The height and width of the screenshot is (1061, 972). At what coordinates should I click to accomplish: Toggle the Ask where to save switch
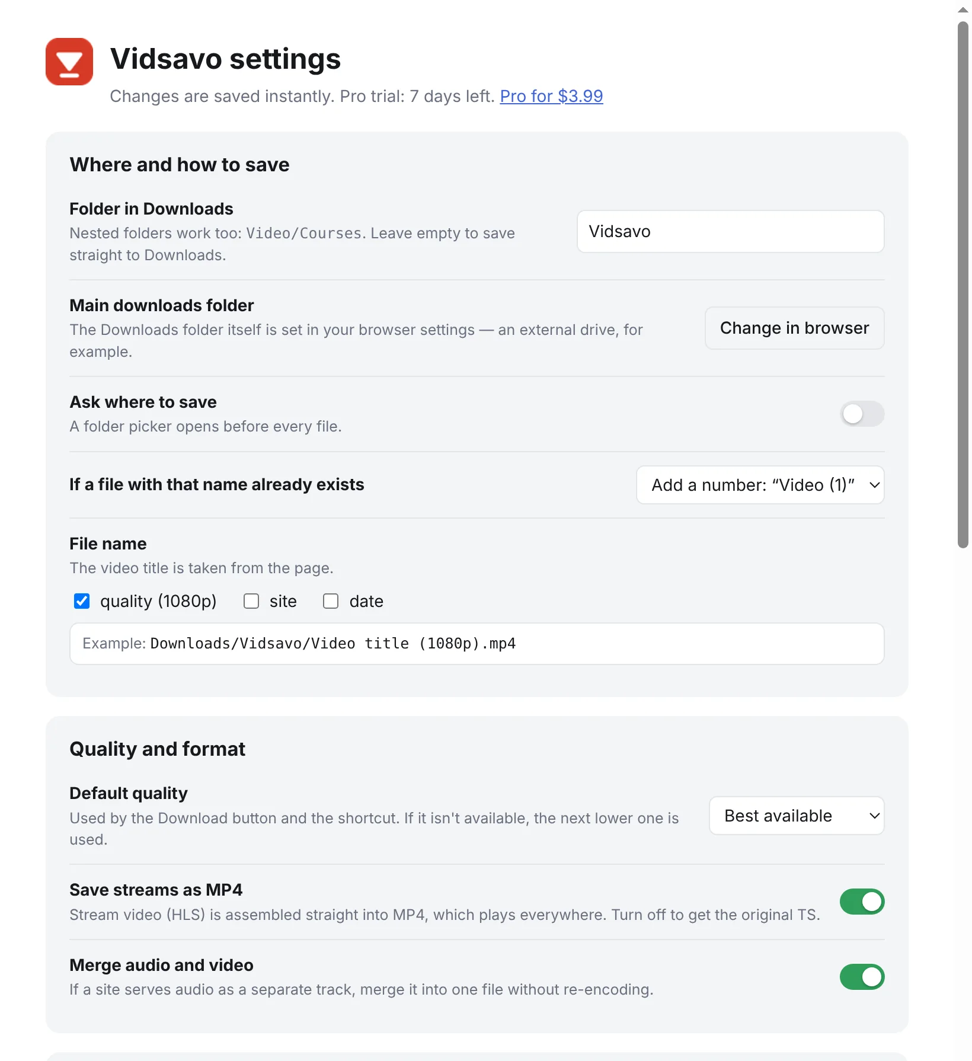862,414
